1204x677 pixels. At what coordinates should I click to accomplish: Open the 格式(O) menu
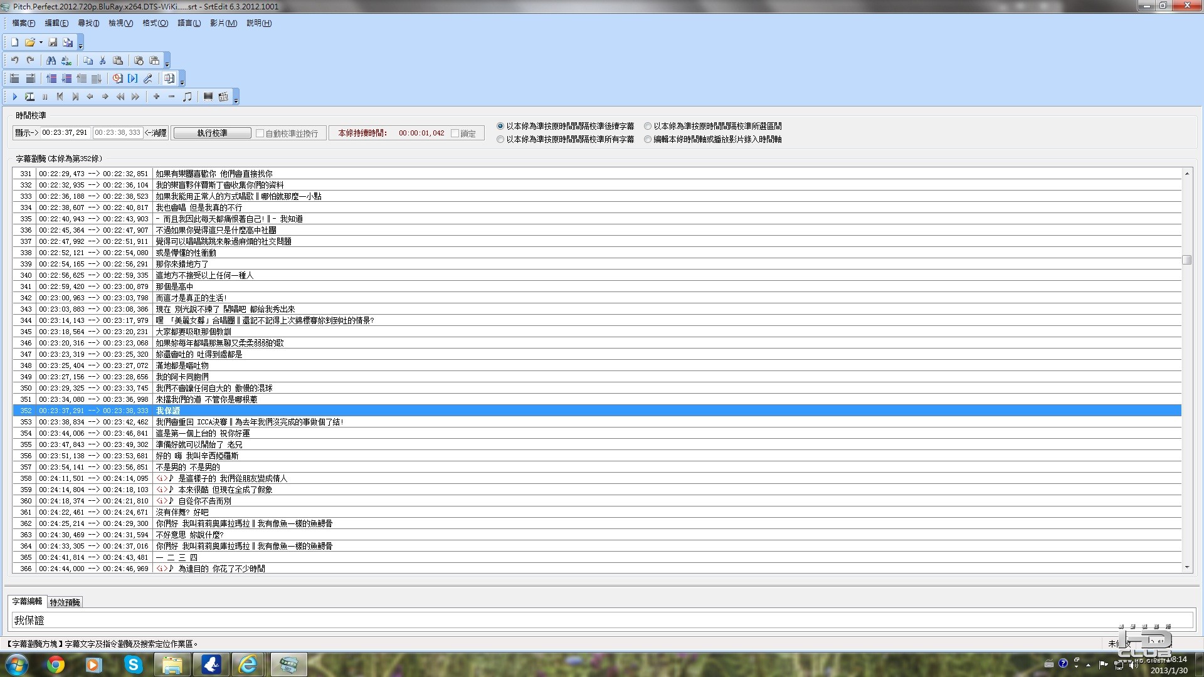click(155, 23)
